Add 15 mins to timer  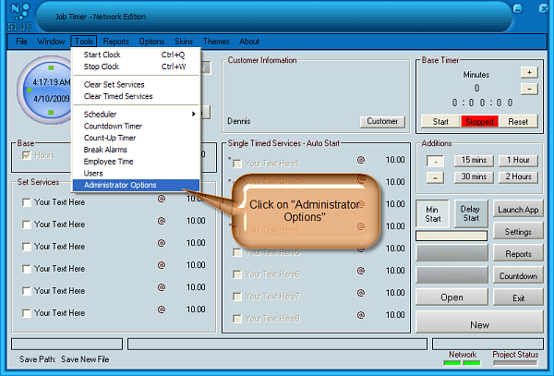[474, 160]
